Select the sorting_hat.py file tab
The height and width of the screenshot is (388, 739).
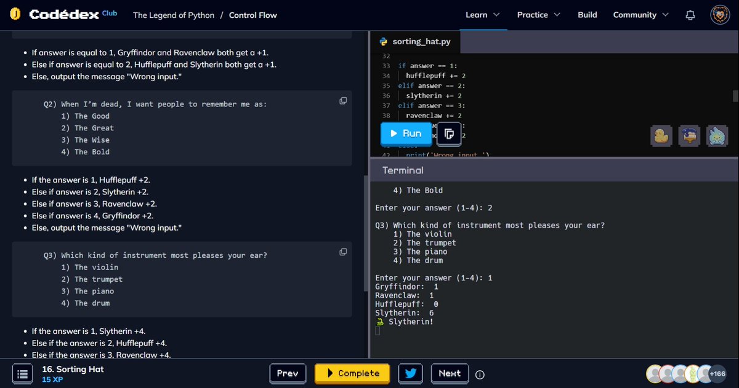(x=415, y=42)
